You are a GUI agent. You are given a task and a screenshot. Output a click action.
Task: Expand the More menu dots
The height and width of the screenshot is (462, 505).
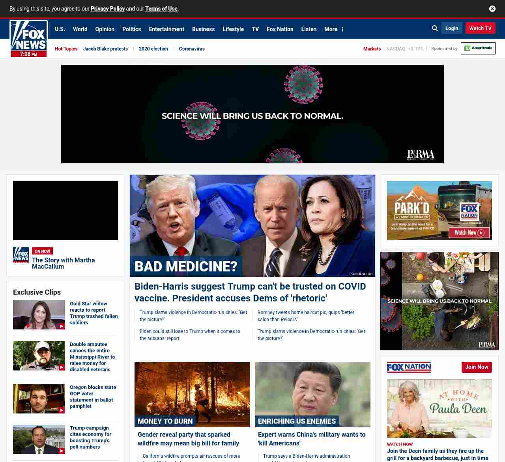[x=342, y=29]
